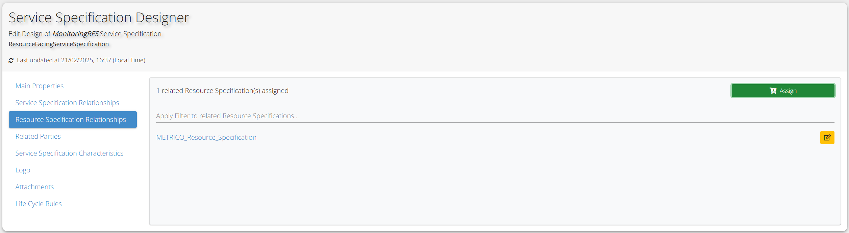This screenshot has width=849, height=233.
Task: Click the ResourceFacingServiceSpecification type label
Action: point(59,44)
